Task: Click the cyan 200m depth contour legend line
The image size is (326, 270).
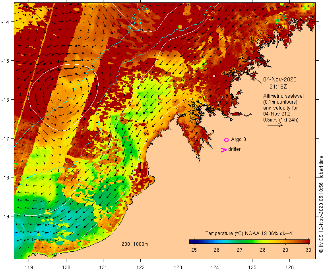Action: 128,248
